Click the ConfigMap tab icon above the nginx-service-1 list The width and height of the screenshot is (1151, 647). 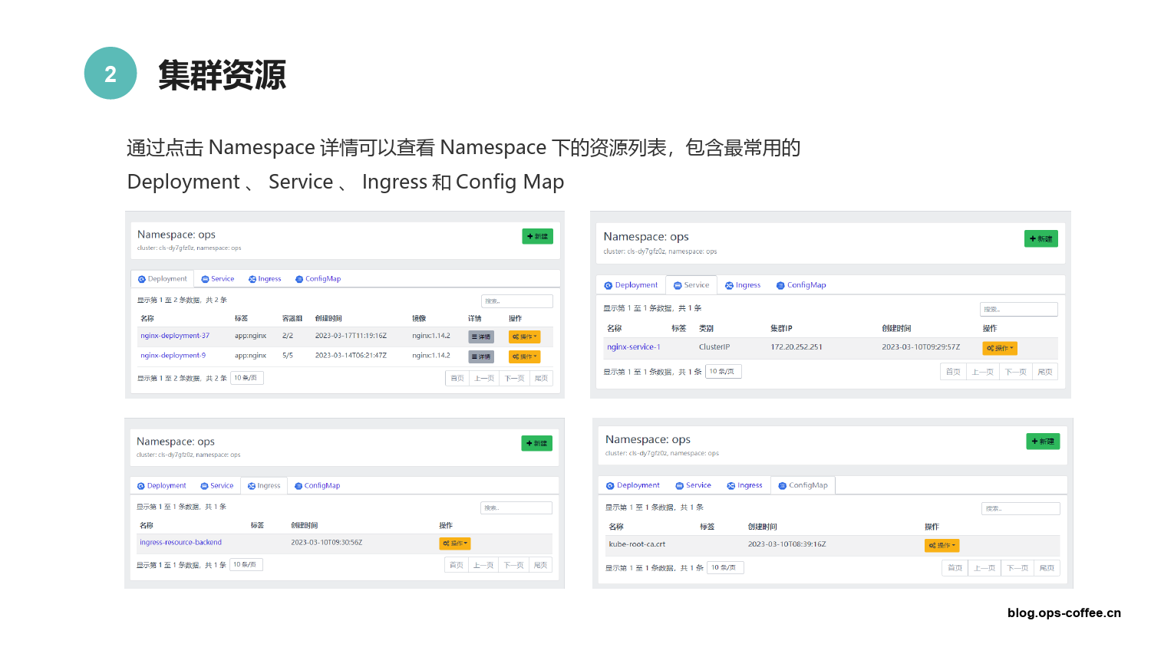point(781,285)
